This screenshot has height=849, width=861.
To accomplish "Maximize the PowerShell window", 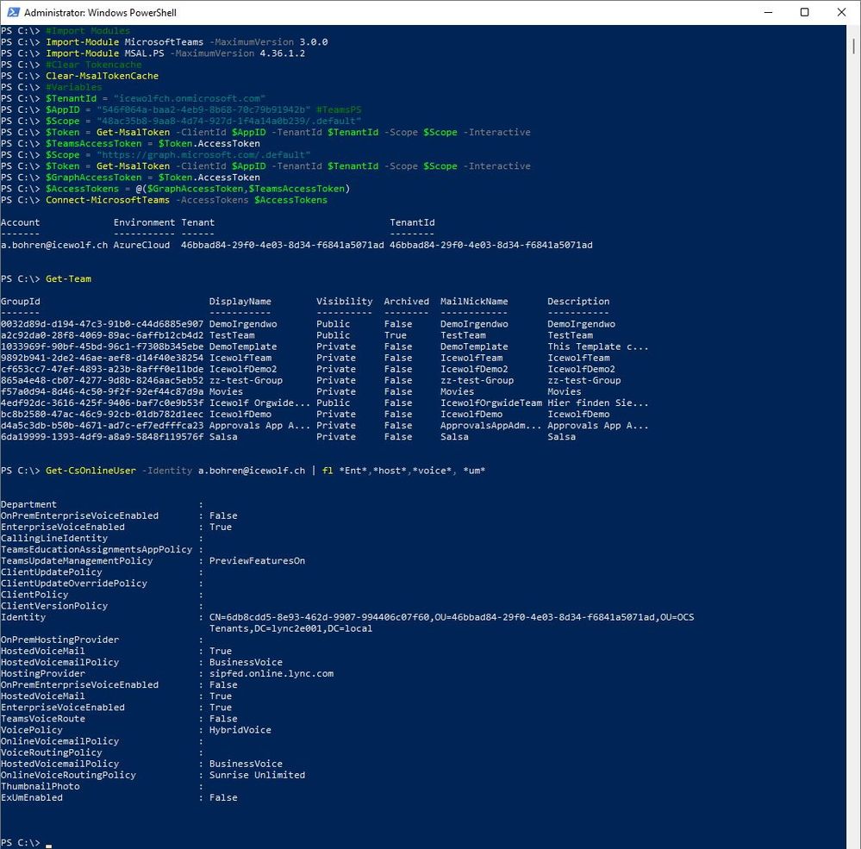I will [804, 12].
